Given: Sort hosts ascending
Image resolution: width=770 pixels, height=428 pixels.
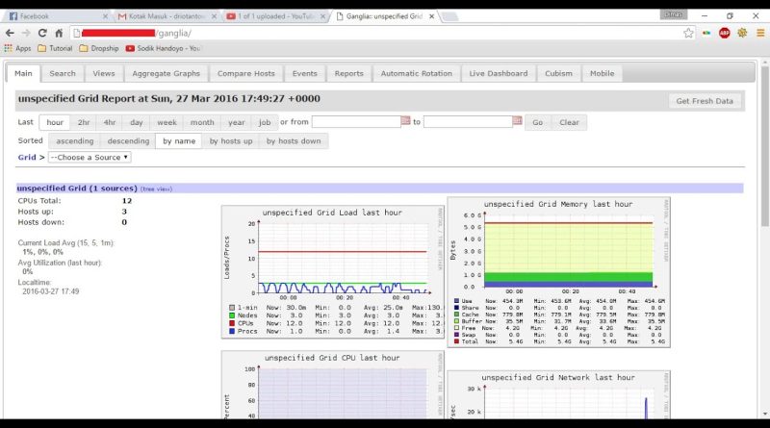Looking at the screenshot, I should (75, 140).
